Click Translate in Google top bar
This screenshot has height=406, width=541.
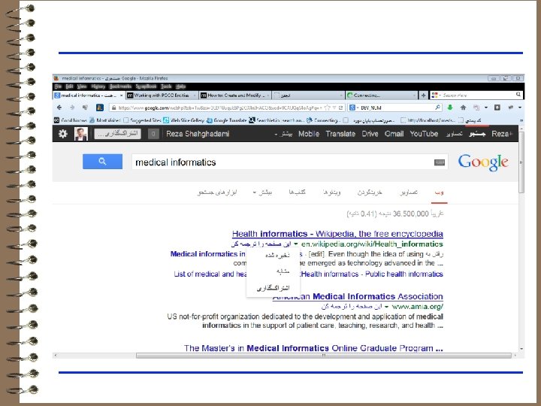pyautogui.click(x=340, y=134)
